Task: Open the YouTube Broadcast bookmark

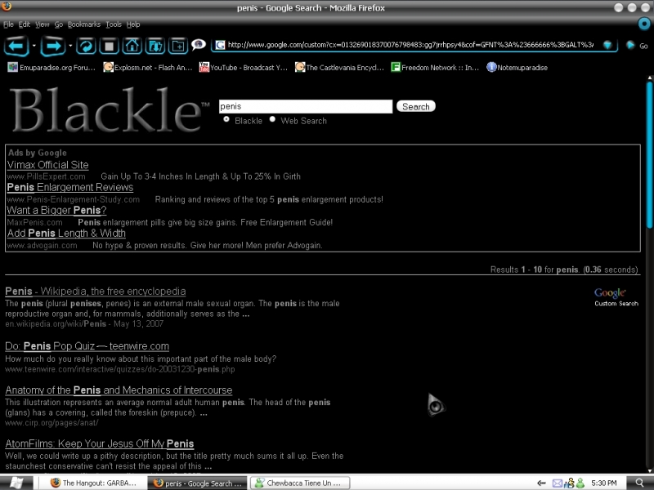Action: [244, 68]
